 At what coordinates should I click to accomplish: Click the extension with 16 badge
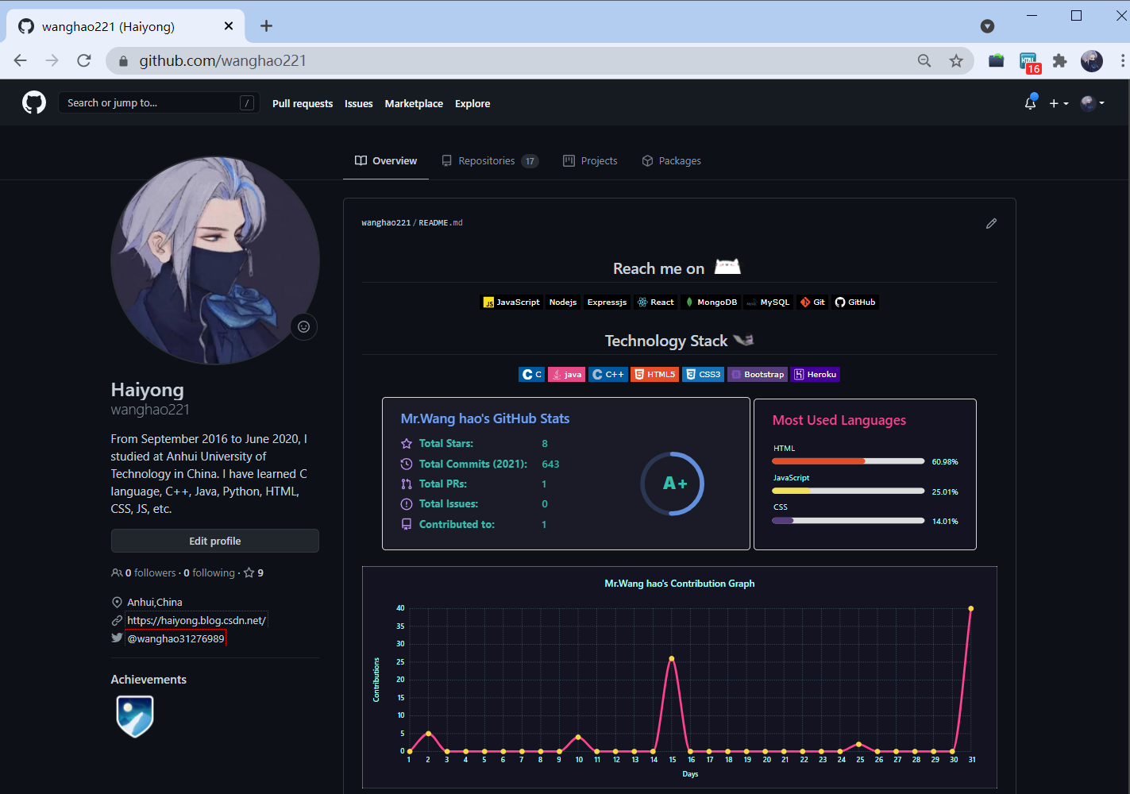[x=1029, y=62]
